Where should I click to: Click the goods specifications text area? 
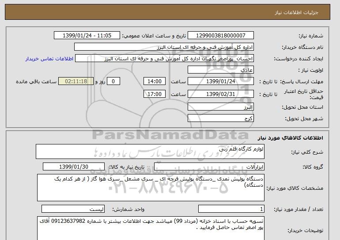point(151,188)
